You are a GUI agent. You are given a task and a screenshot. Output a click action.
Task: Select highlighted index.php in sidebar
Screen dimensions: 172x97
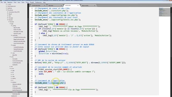[x=14, y=92]
